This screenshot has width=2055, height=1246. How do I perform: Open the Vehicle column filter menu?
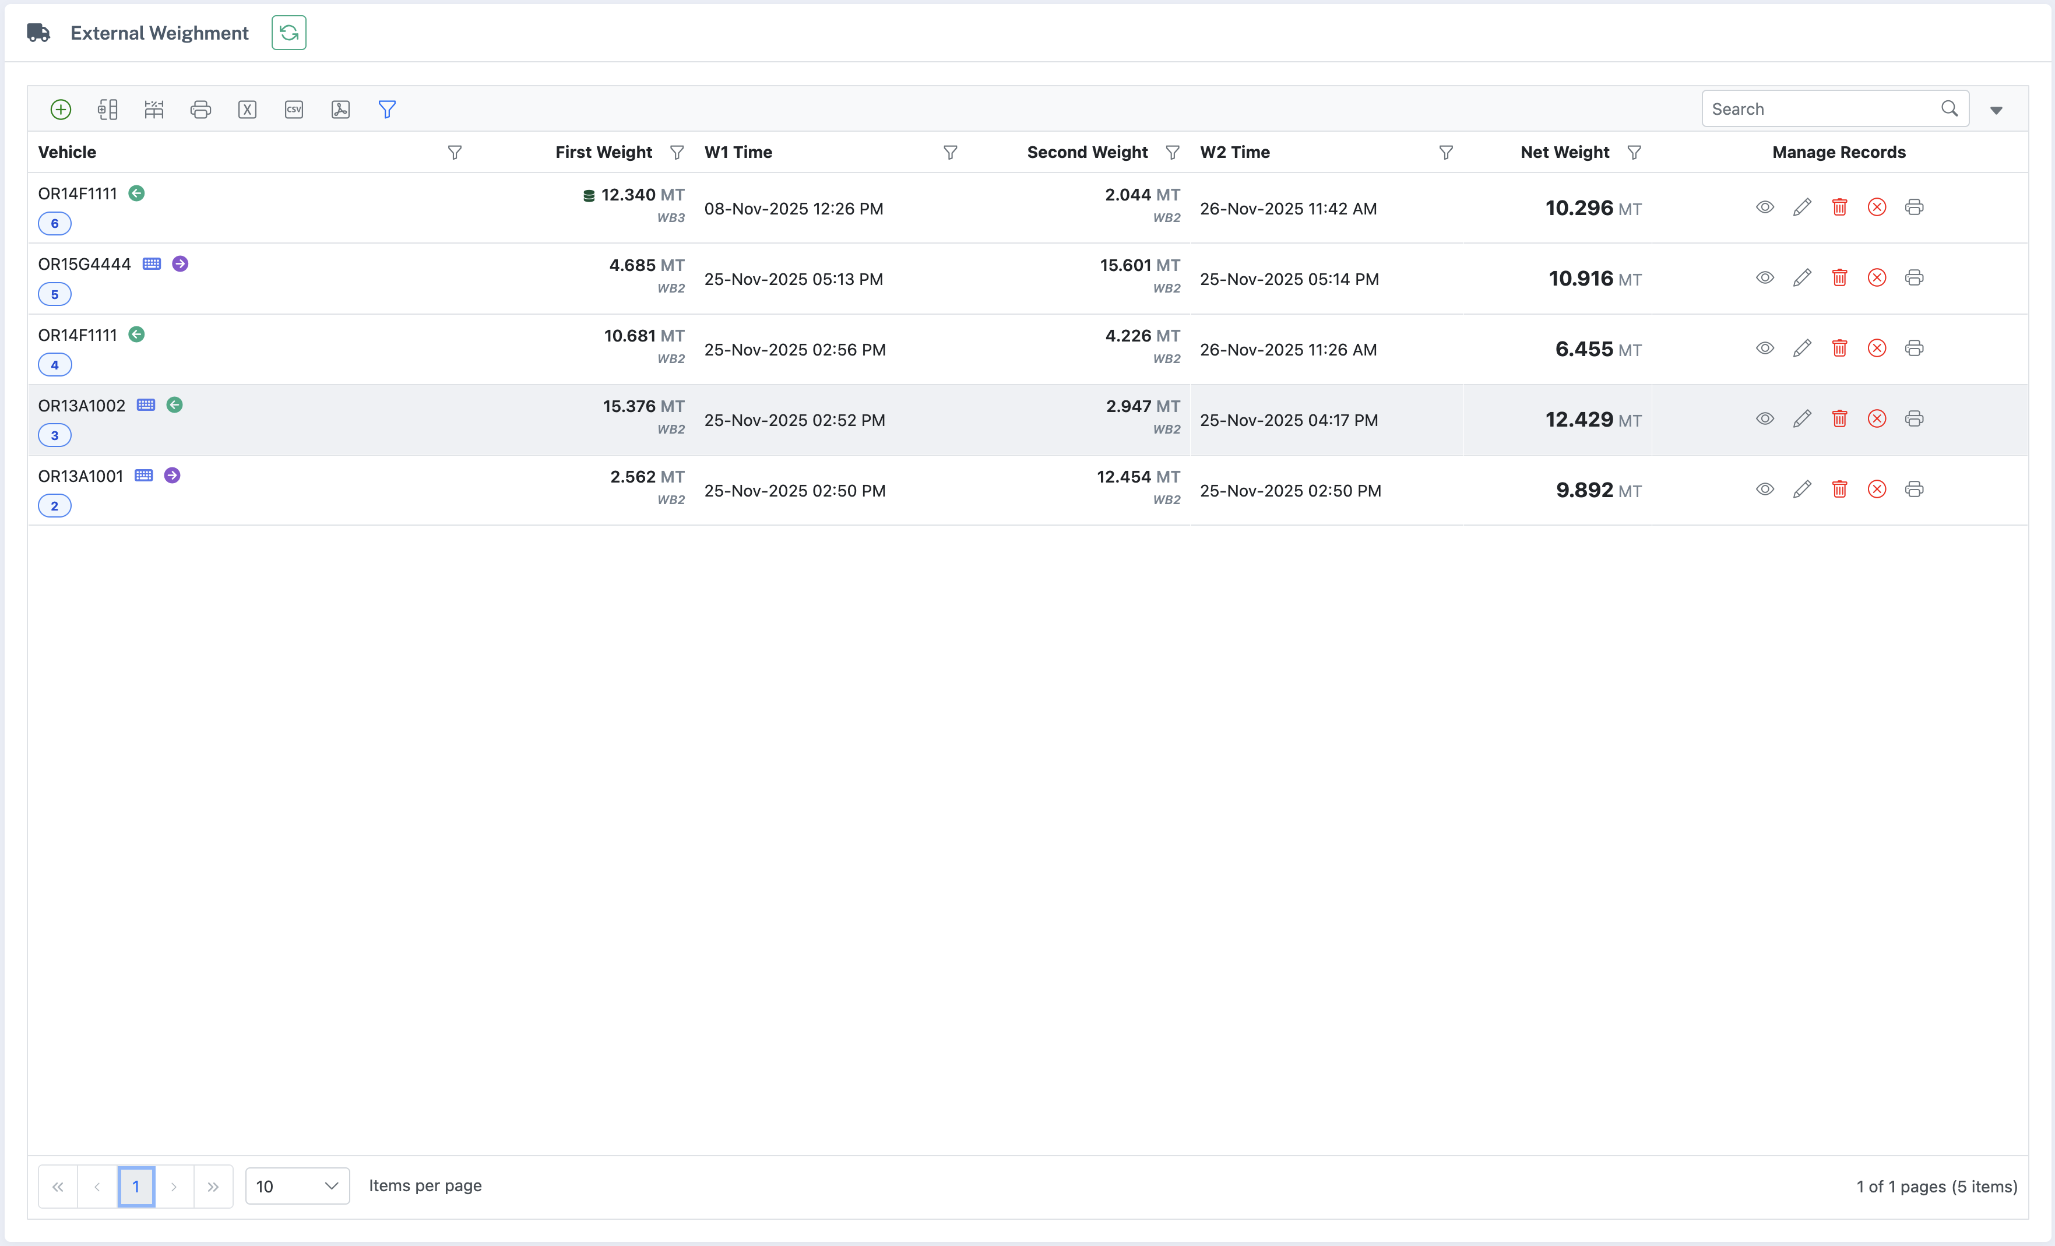pyautogui.click(x=455, y=153)
